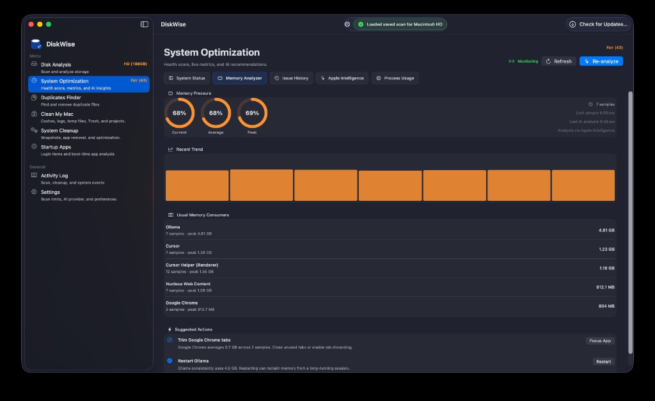The width and height of the screenshot is (655, 401).
Task: Click the Refresh button
Action: [558, 61]
